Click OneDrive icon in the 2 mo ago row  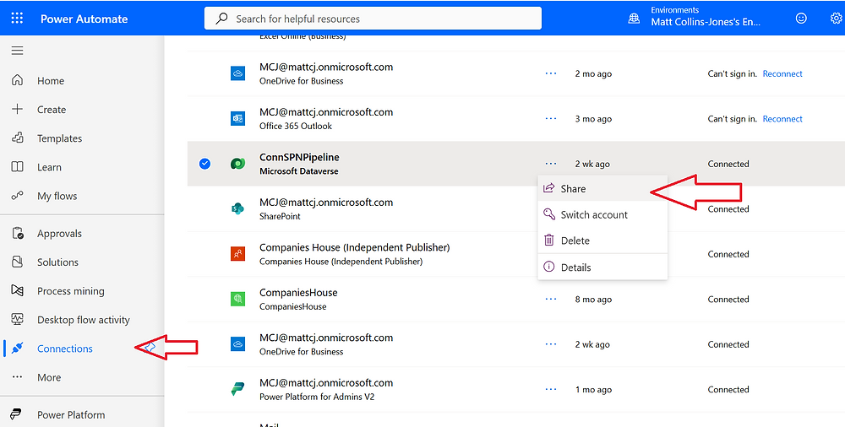(x=237, y=73)
